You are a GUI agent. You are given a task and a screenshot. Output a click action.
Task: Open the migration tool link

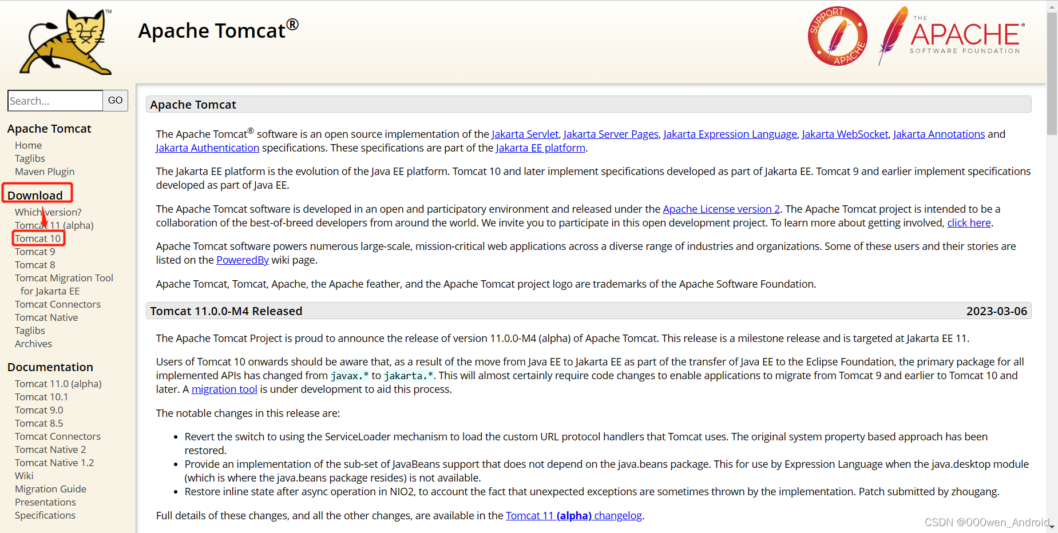(224, 389)
